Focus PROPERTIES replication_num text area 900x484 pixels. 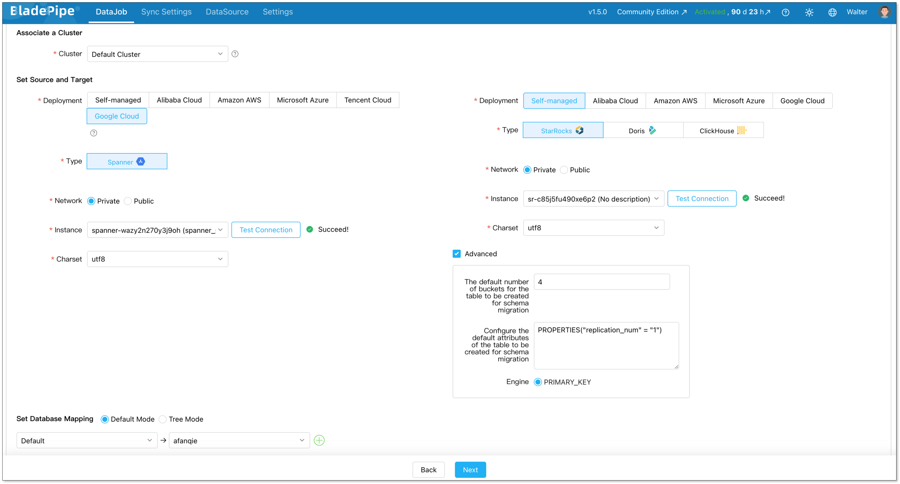coord(606,346)
